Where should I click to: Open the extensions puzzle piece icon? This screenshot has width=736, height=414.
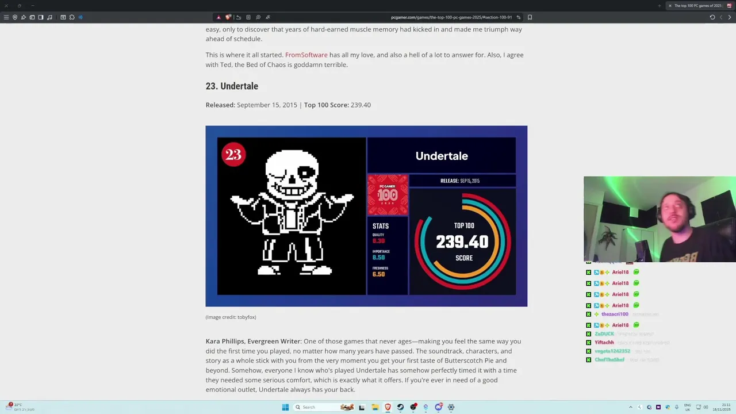[x=72, y=17]
